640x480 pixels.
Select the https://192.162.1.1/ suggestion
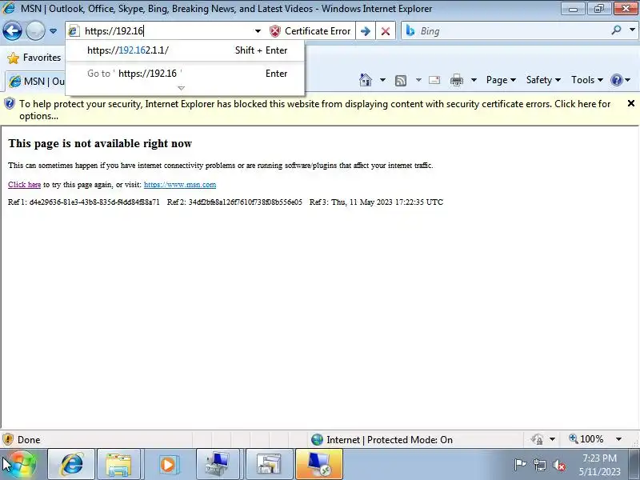[185, 50]
